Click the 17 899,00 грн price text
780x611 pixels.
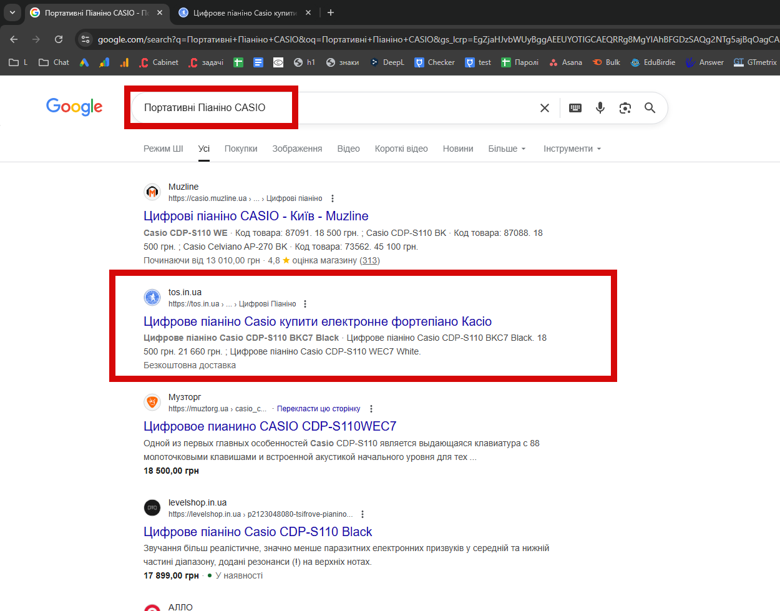coord(171,575)
